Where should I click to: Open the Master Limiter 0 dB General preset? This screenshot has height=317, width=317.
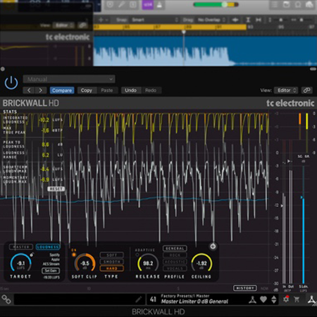[194, 302]
